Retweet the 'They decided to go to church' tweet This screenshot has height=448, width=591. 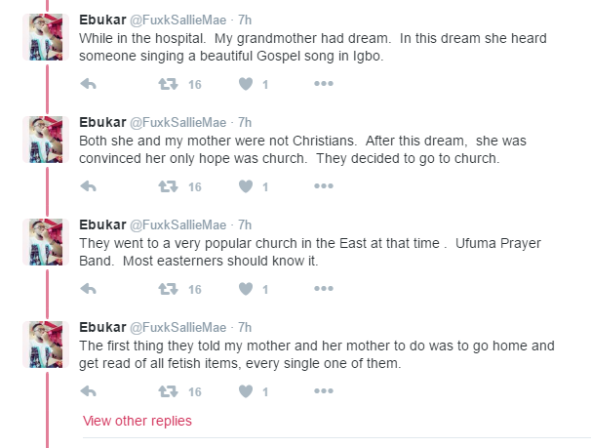[x=169, y=186]
